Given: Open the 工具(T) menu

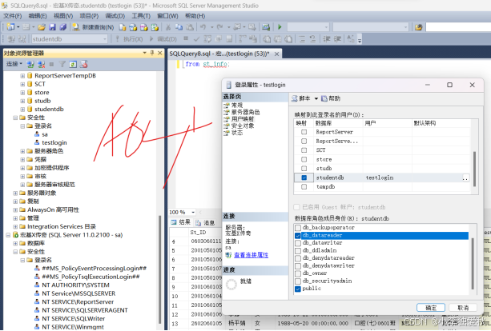Looking at the screenshot, I should 141,16.
